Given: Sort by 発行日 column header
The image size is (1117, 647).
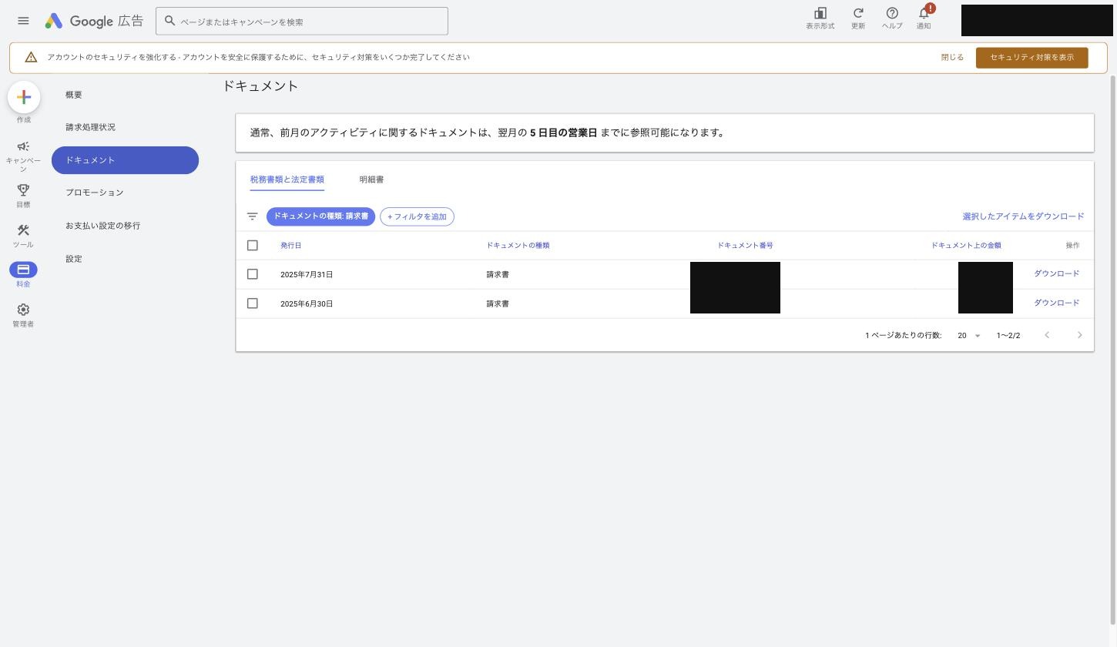Looking at the screenshot, I should [290, 246].
